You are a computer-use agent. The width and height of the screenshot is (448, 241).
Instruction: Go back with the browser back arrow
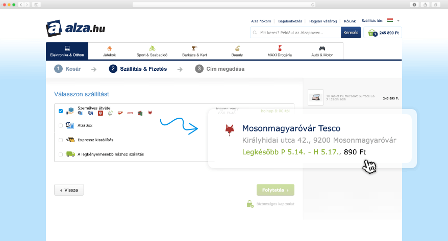(x=21, y=5)
